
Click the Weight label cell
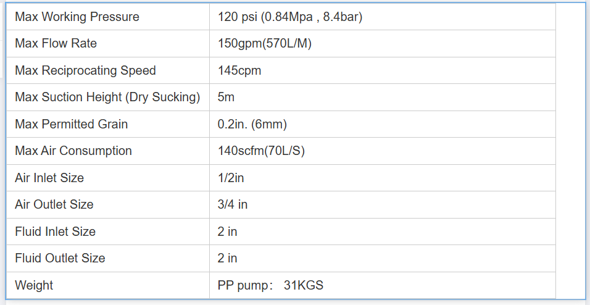(34, 285)
